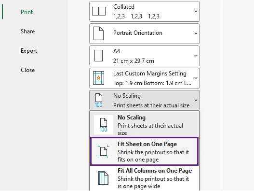Click the portrait page icon

(98, 33)
